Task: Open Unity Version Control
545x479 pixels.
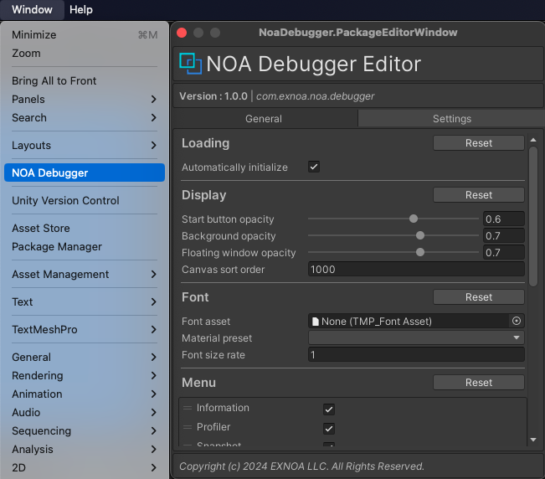Action: coord(85,201)
